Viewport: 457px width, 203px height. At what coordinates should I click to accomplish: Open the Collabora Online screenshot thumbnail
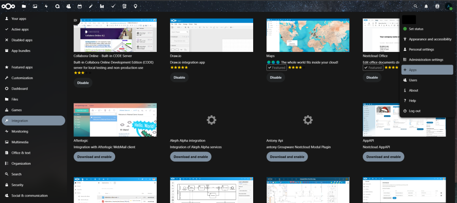coord(115,35)
